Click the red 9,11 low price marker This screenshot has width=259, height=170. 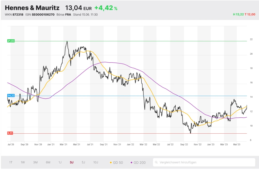(10, 133)
